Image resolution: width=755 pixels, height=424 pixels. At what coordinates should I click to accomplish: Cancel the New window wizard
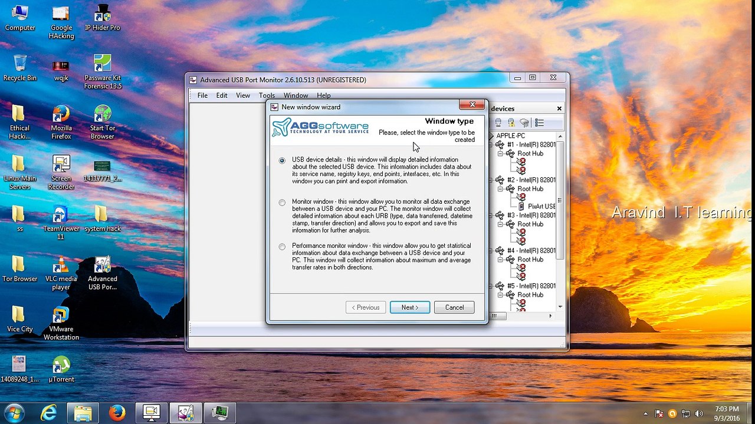pos(454,307)
